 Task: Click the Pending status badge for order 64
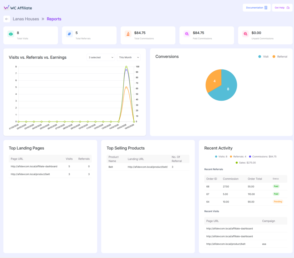(278, 202)
